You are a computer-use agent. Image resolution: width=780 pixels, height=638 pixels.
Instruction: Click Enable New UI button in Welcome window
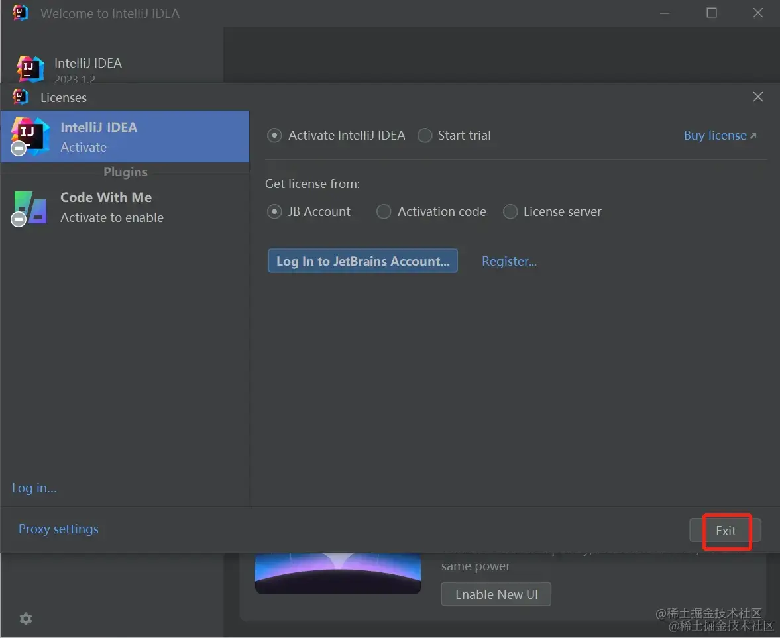click(x=496, y=594)
